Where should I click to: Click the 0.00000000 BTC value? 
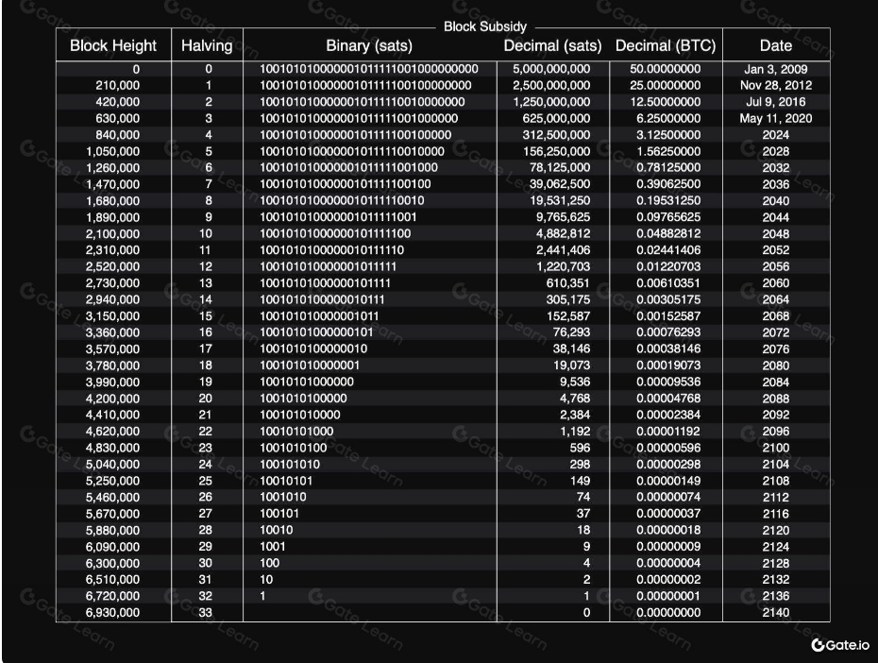(668, 613)
